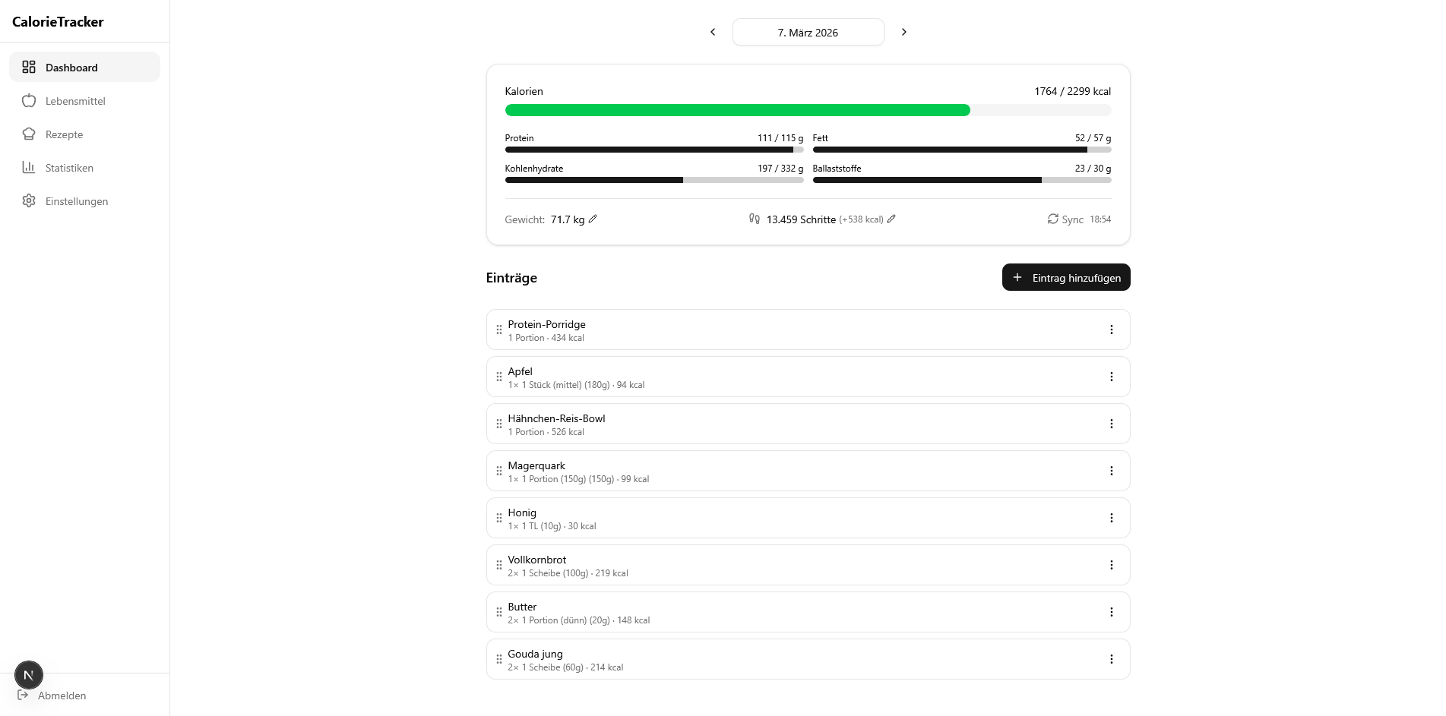Click the drag handle of Protein-Porridge entry
The height and width of the screenshot is (716, 1446).
pyautogui.click(x=499, y=330)
